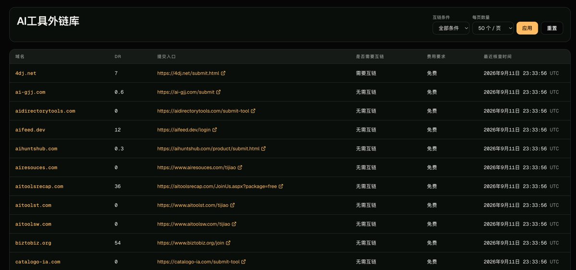576x270 pixels.
Task: Click external link icon beside aitoolst.com/tijiao
Action: 232,205
